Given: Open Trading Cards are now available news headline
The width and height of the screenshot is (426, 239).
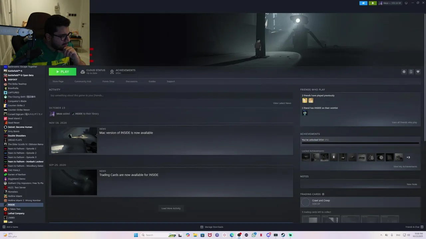Looking at the screenshot, I should pyautogui.click(x=129, y=175).
